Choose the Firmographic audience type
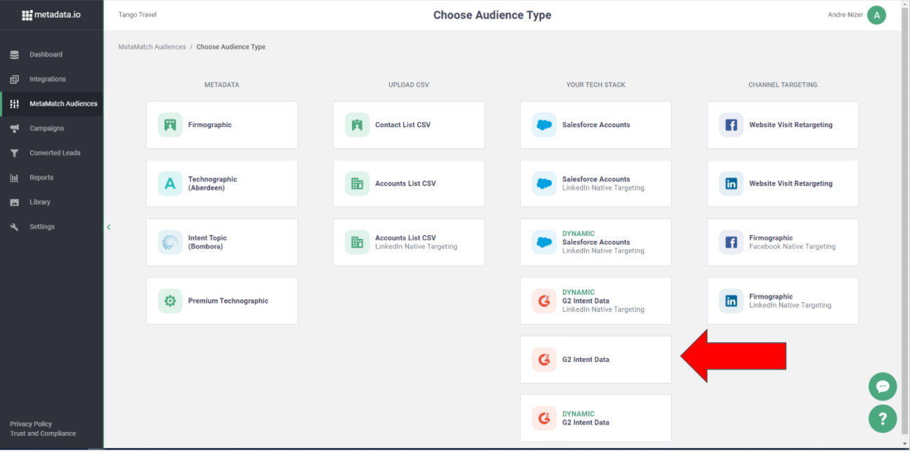Image resolution: width=910 pixels, height=451 pixels. pos(221,125)
